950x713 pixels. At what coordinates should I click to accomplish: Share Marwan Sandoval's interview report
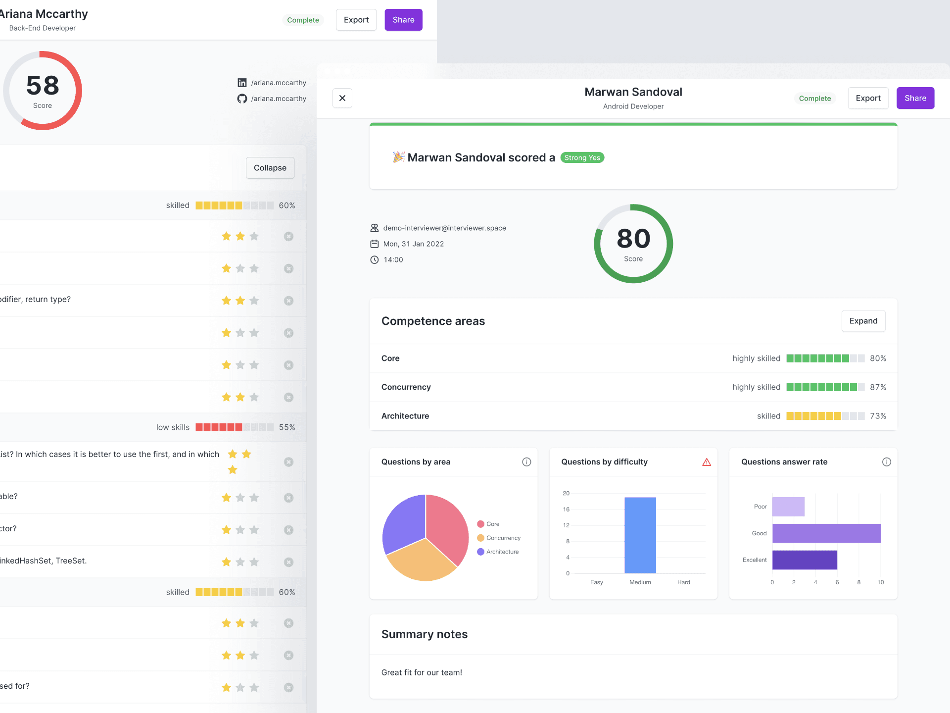tap(915, 98)
